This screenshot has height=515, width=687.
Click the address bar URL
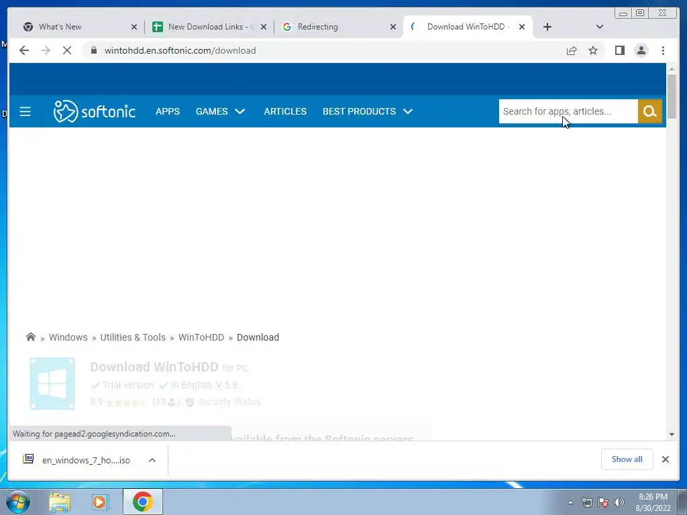click(180, 50)
